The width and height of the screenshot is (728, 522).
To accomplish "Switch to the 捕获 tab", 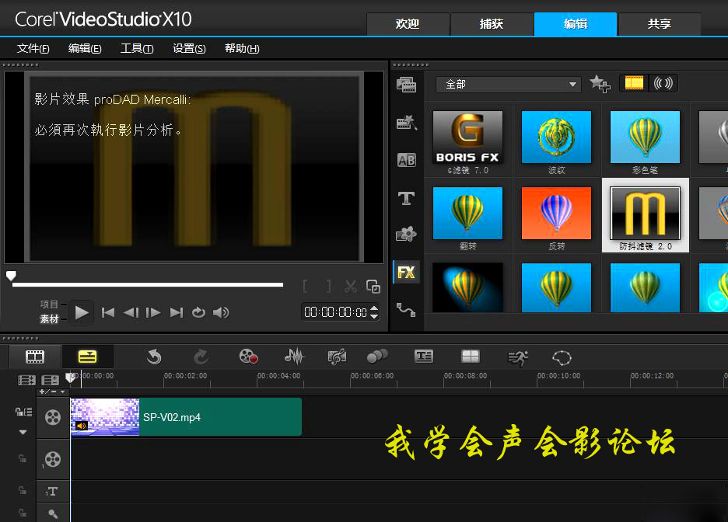I will coord(492,24).
